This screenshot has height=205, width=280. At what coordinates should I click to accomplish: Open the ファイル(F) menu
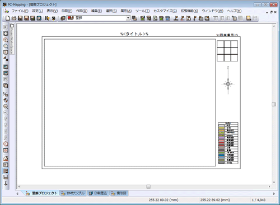[x=20, y=11]
